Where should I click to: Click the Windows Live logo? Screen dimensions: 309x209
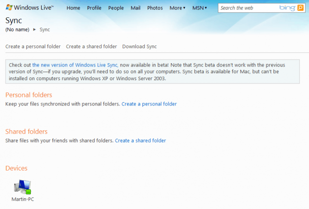coord(29,8)
